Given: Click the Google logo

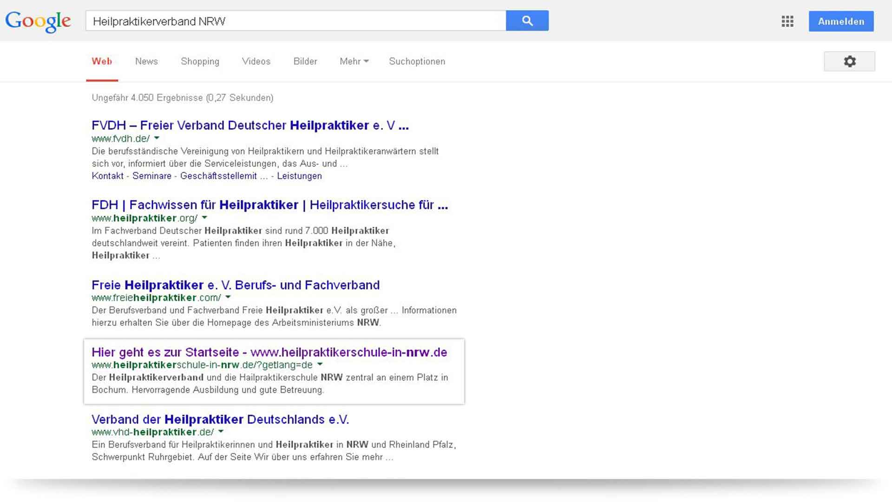Looking at the screenshot, I should point(38,21).
